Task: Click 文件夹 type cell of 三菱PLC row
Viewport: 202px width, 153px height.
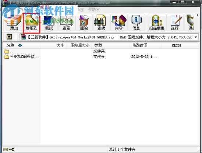Action: pos(99,56)
